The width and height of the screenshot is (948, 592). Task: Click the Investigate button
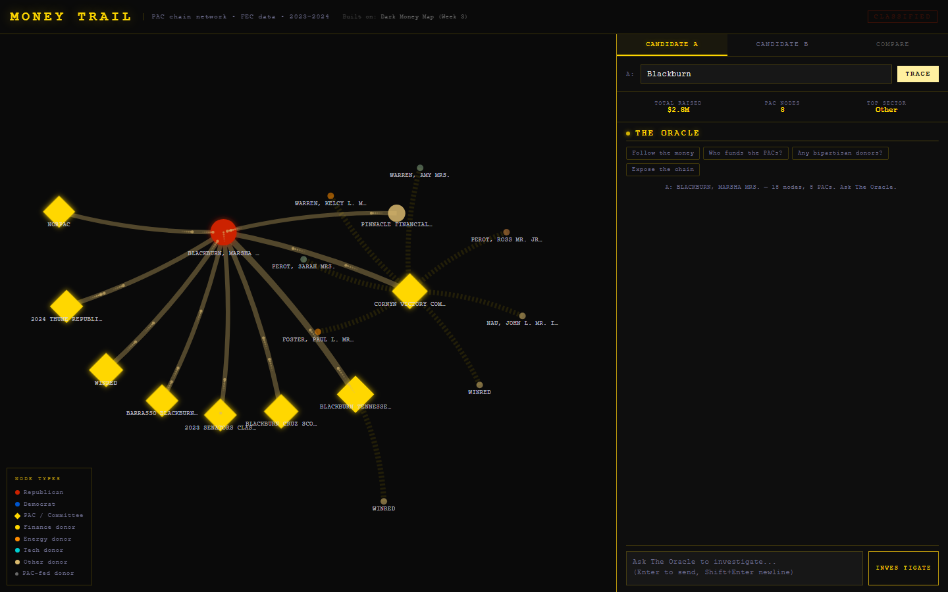pos(903,568)
